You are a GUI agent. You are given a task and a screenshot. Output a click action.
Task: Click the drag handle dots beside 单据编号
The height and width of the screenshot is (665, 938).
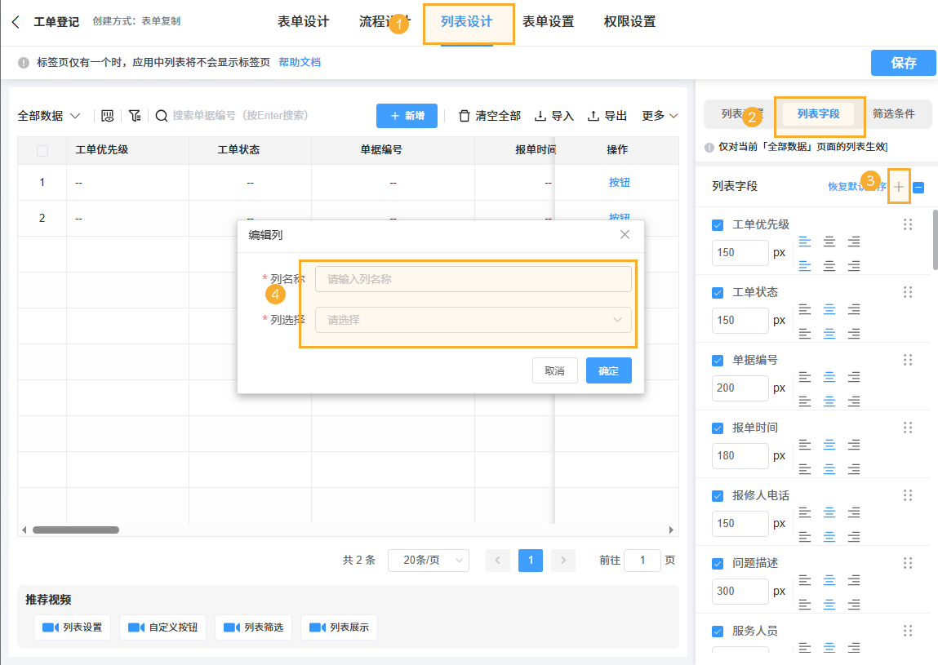pyautogui.click(x=908, y=359)
